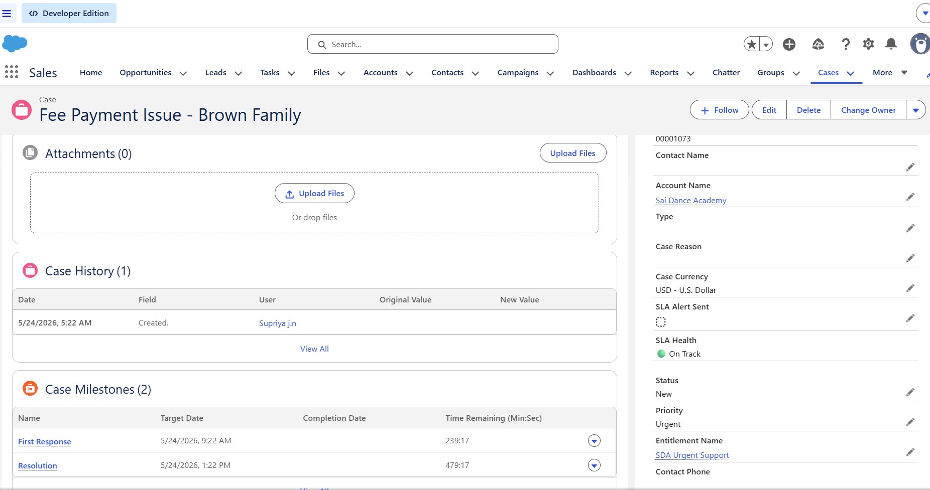
Task: Open the Dashboards tab
Action: (594, 72)
